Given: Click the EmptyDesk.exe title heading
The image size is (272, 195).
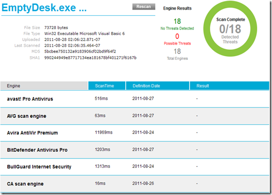Looking at the screenshot, I should (44, 8).
